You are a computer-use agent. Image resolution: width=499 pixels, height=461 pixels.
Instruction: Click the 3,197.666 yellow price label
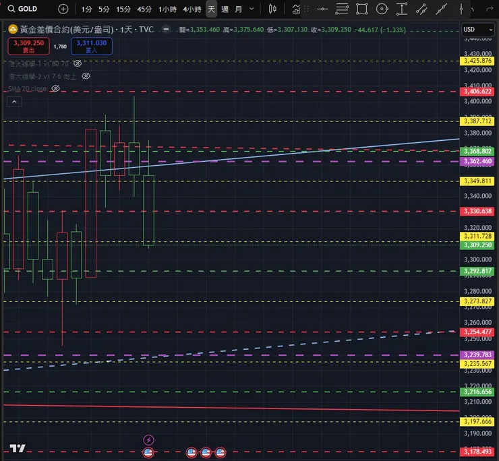pos(477,421)
